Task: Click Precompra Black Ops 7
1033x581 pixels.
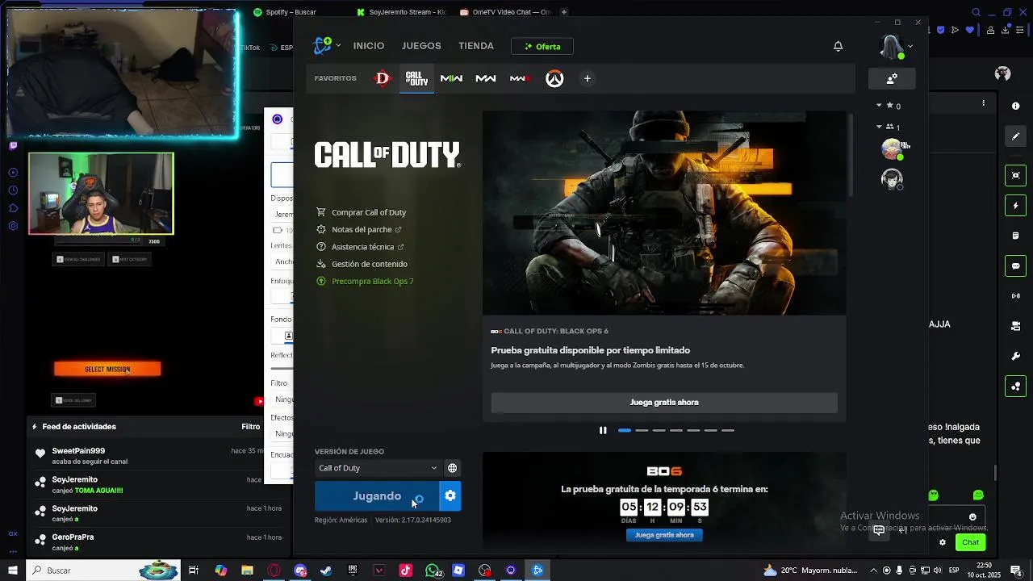Action: (365, 281)
